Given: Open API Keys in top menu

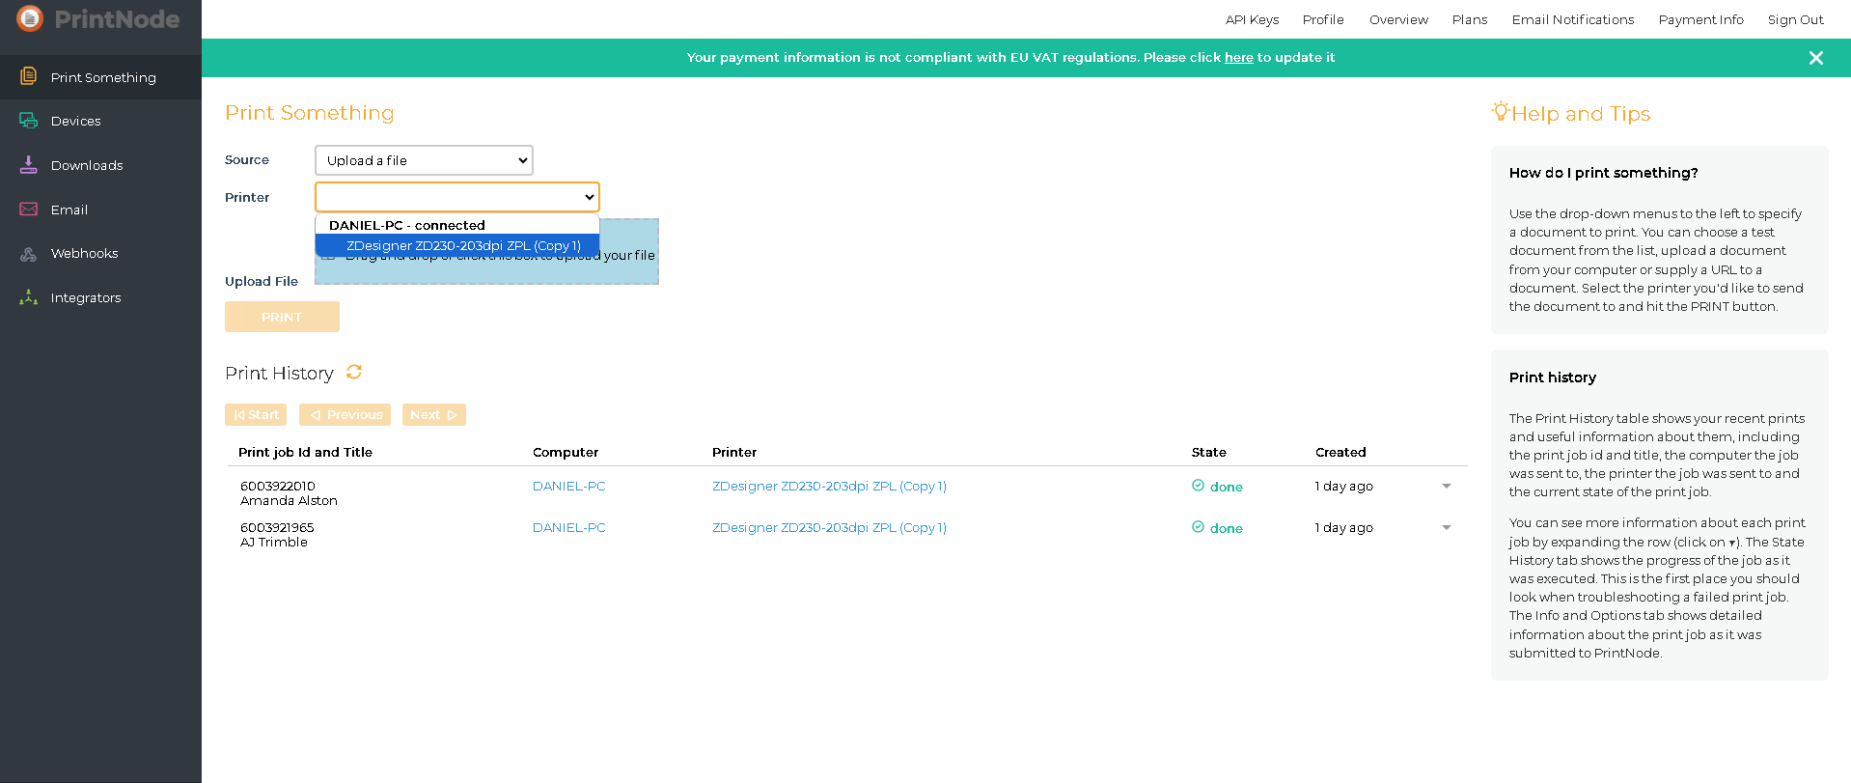Looking at the screenshot, I should coord(1252,19).
